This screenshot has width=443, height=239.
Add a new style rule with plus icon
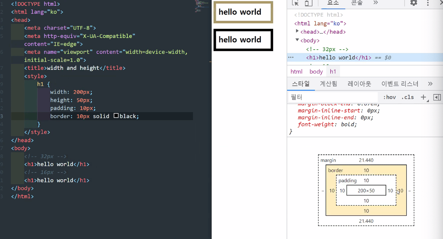tap(423, 97)
